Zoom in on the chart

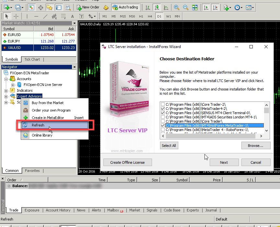(x=176, y=7)
